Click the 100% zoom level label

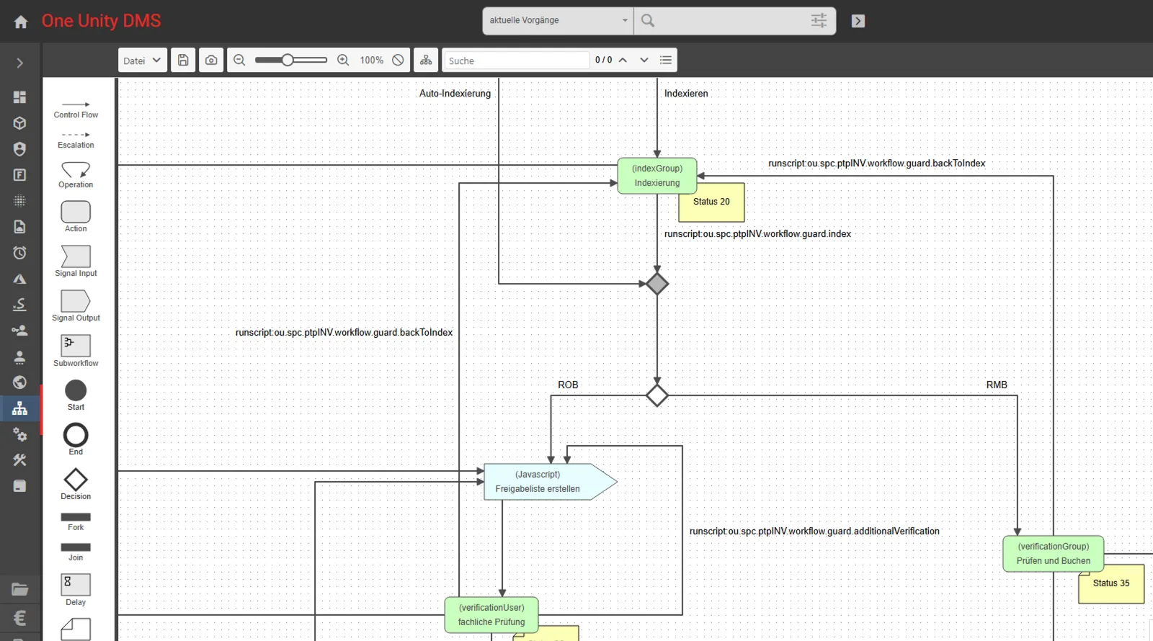372,60
